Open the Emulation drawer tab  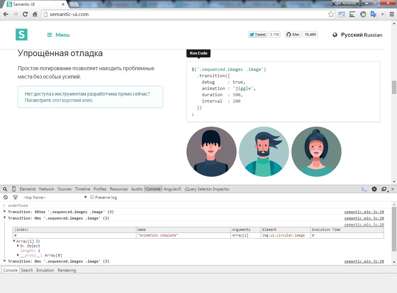click(x=45, y=270)
